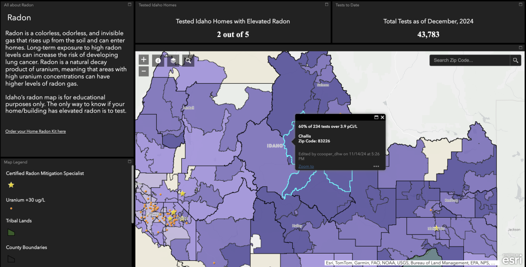Open the map information tool
The height and width of the screenshot is (267, 526).
(x=158, y=61)
